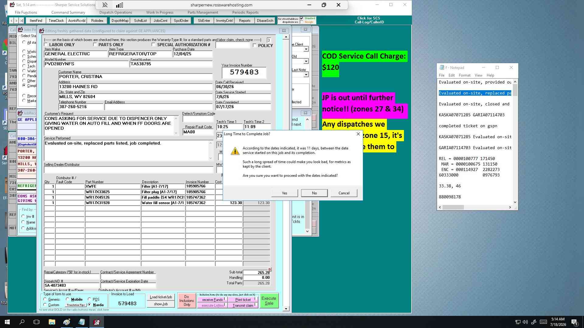
Task: Click the Execute Sale button
Action: click(x=269, y=301)
